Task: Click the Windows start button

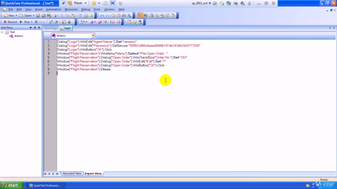Action: point(12,185)
